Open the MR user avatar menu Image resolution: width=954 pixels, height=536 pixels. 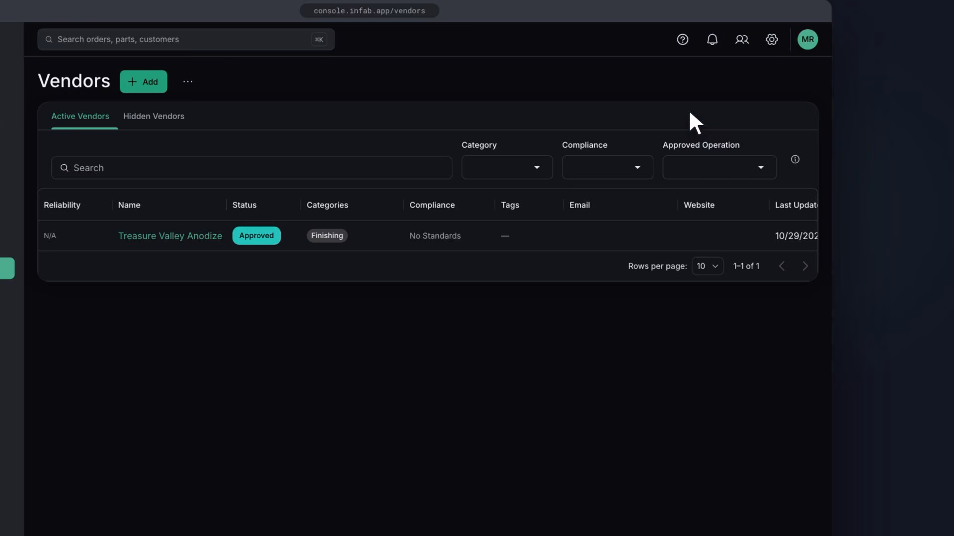807,39
